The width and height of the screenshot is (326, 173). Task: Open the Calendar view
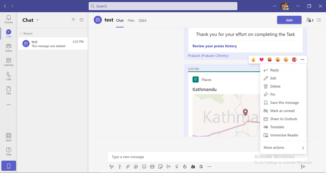point(8,62)
